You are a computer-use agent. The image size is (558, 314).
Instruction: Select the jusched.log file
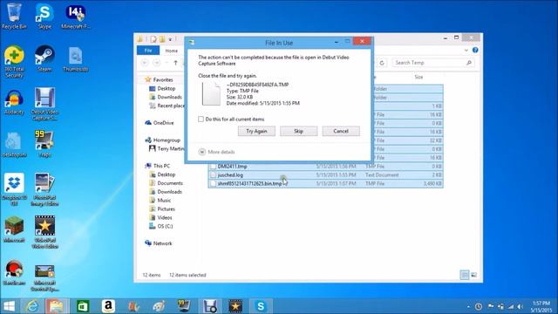point(230,174)
